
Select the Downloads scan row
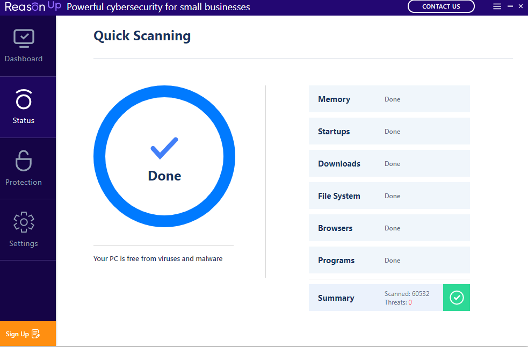coord(389,163)
